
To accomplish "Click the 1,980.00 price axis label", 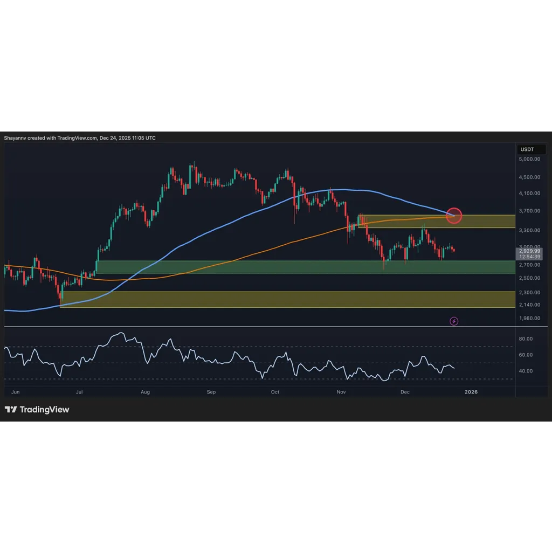I will 529,318.
